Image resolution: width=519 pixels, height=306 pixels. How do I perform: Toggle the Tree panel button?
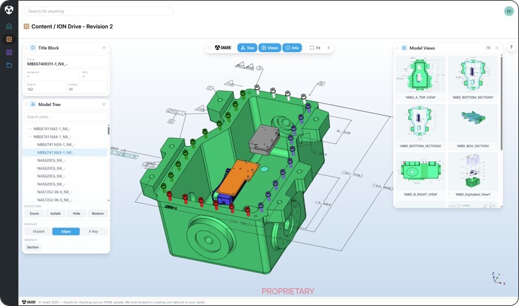(247, 48)
